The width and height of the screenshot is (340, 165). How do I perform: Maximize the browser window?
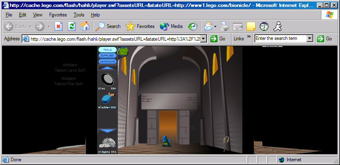pyautogui.click(x=326, y=5)
